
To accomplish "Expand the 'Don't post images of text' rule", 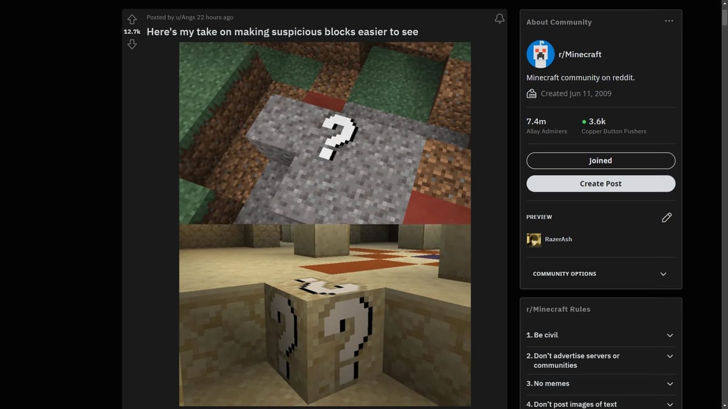I will (670, 404).
